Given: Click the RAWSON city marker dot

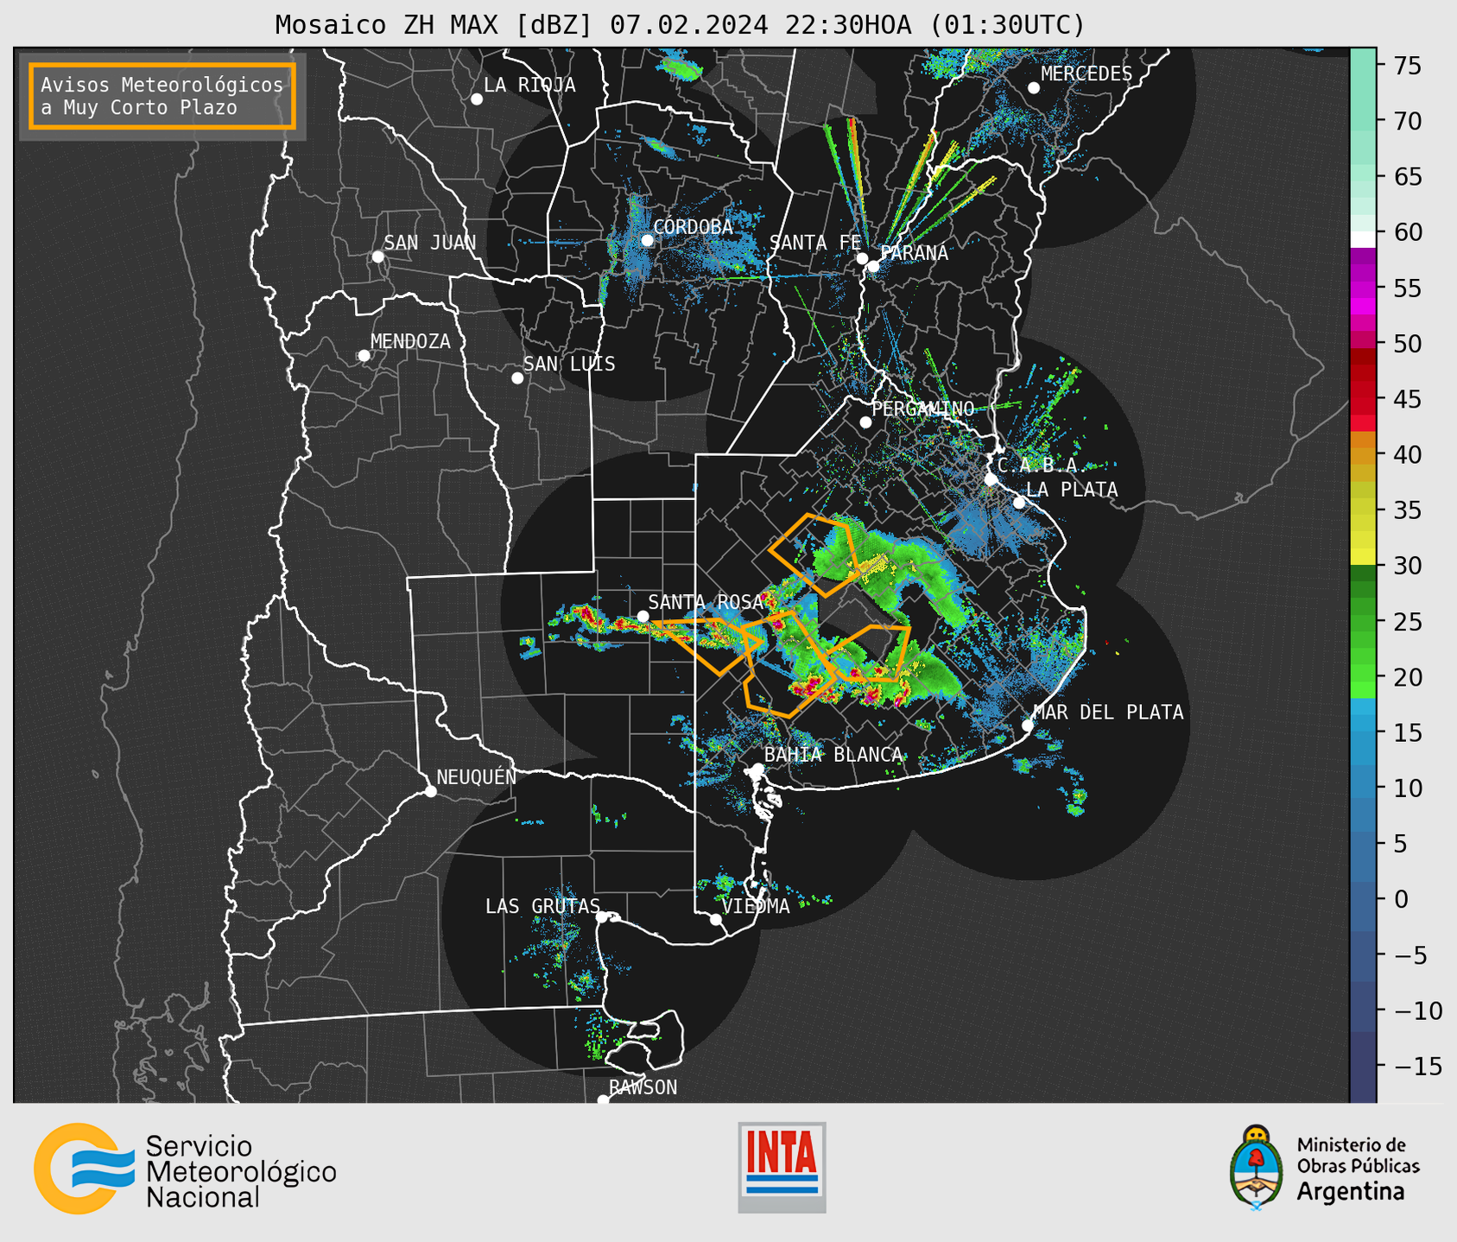Looking at the screenshot, I should [603, 1099].
